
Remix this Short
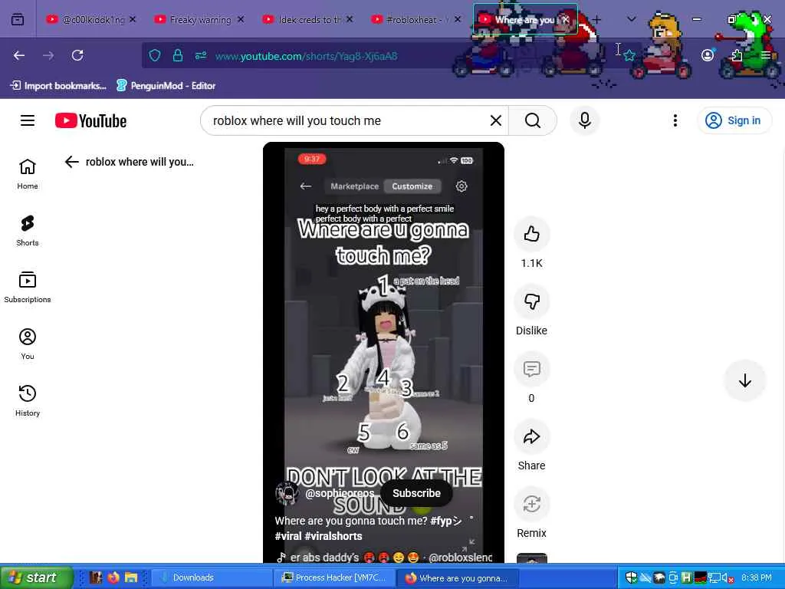pos(532,504)
